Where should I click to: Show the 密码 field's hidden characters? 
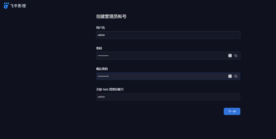click(236, 56)
